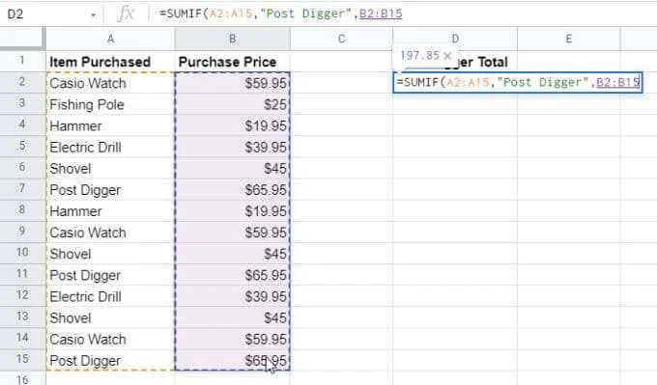Click Hammer in row 4
Viewport: 657px width, 385px height.
(x=110, y=125)
